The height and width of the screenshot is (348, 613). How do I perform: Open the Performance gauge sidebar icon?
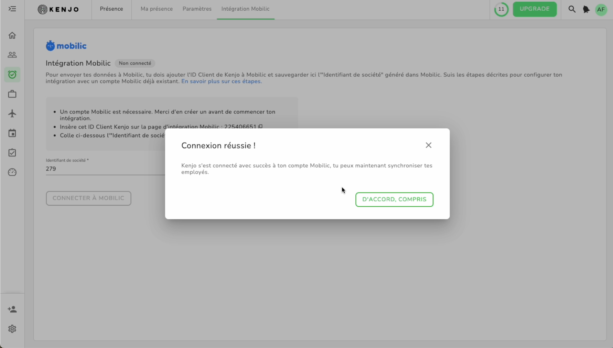(12, 172)
